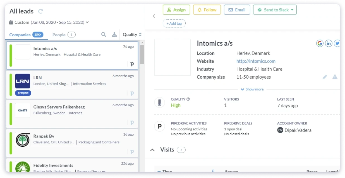345x178 pixels.
Task: Click Pipedrive icon on Glesys card
Action: [132, 122]
